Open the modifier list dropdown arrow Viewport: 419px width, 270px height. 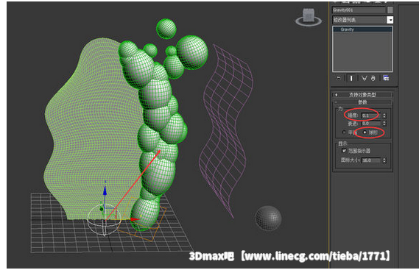click(390, 20)
